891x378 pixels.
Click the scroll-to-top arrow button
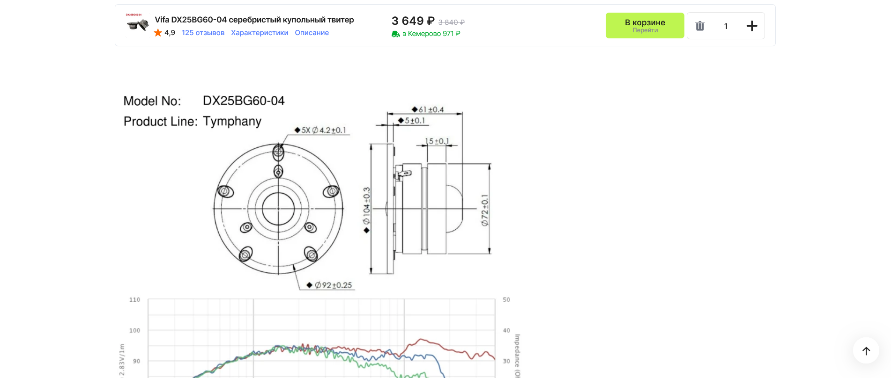866,351
